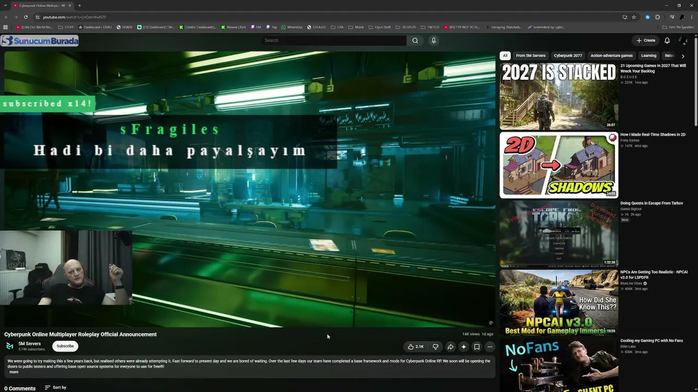
Task: Click the Sunucum Burada logo
Action: coord(40,41)
